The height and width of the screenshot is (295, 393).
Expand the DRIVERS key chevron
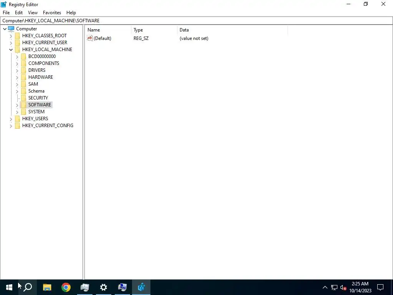point(17,71)
